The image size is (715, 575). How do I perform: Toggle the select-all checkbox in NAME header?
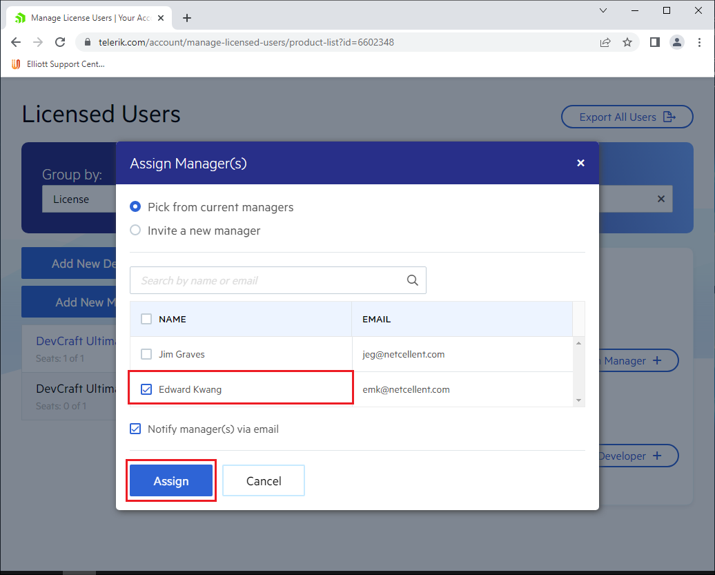click(146, 319)
